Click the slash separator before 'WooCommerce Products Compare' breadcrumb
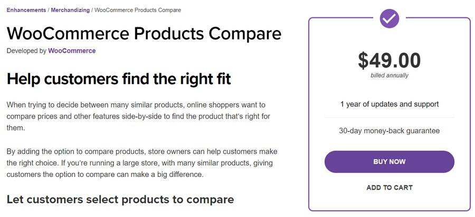Screen dimensions: 475x217 point(91,10)
